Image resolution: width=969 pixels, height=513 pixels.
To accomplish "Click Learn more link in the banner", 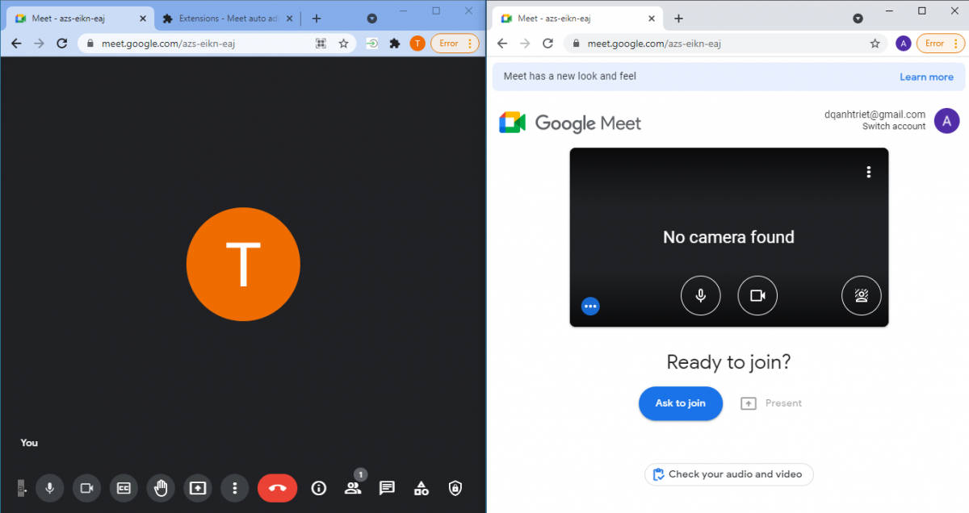I will click(926, 77).
